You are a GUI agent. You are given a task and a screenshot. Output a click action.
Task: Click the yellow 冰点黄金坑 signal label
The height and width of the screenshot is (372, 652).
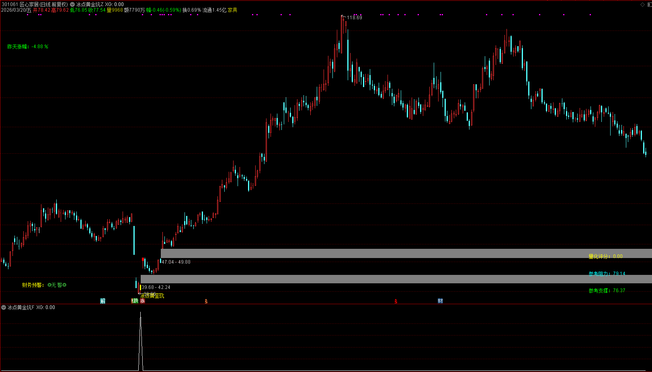click(x=152, y=296)
